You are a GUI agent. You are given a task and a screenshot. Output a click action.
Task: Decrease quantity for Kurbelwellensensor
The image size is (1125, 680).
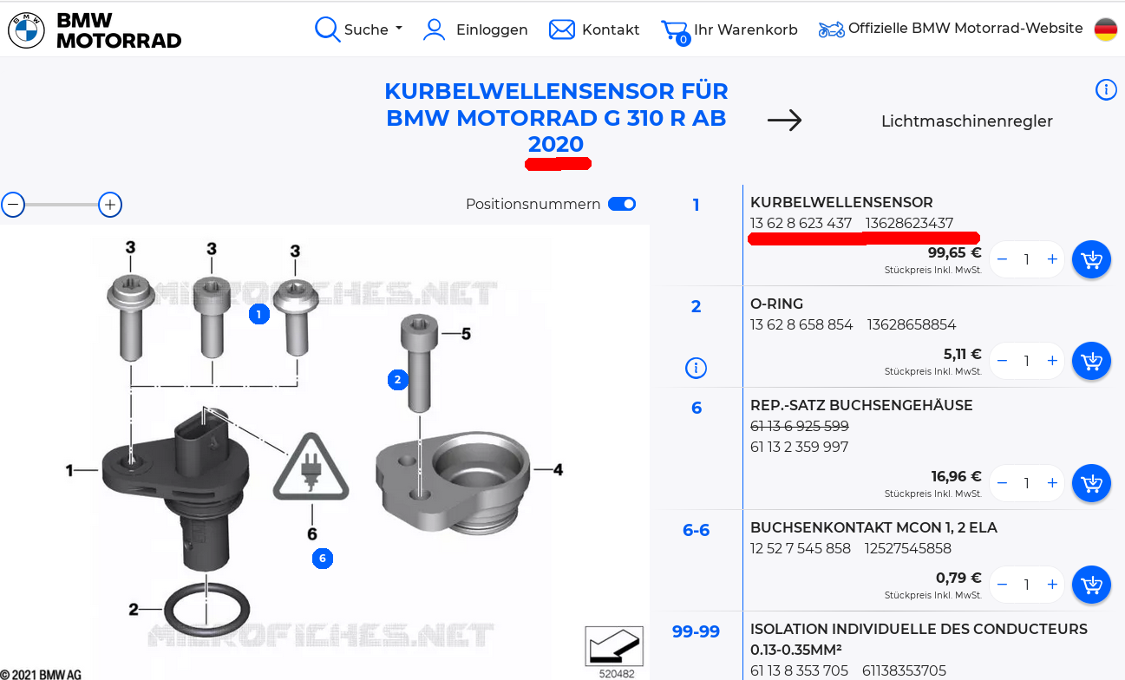pyautogui.click(x=1002, y=259)
